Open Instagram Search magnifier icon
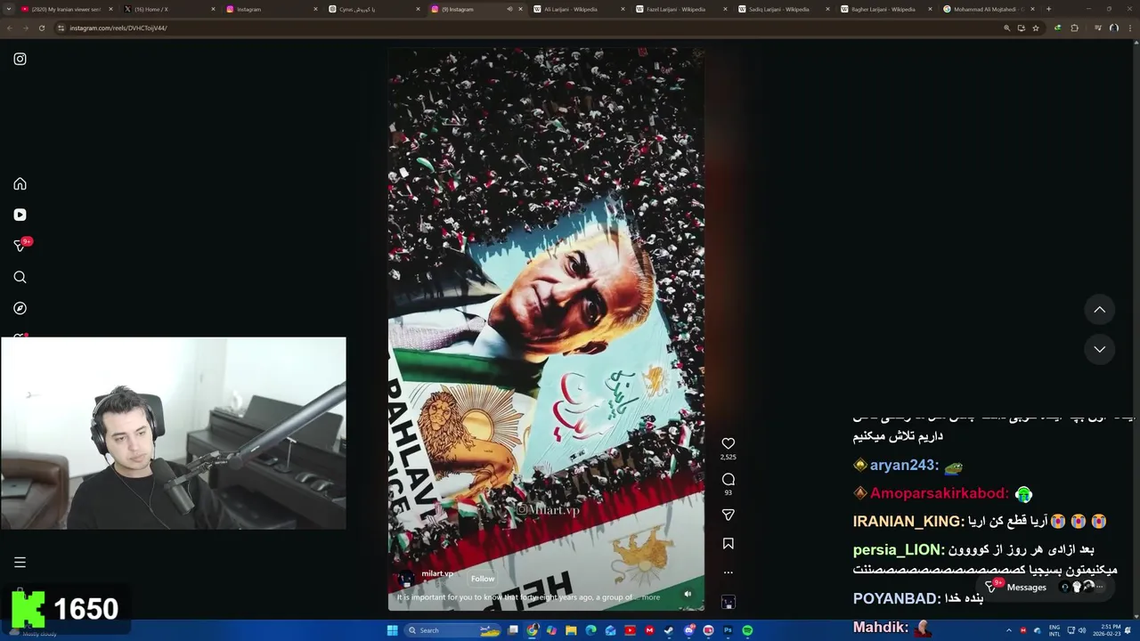1140x641 pixels. tap(20, 277)
